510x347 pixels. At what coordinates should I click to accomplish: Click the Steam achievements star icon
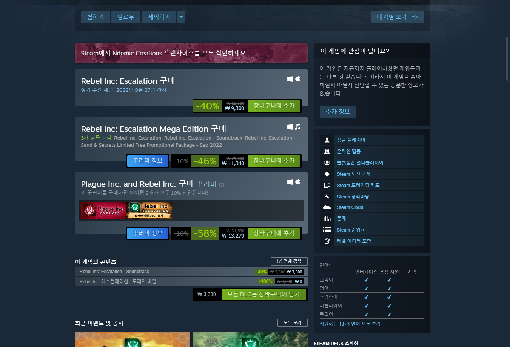(x=327, y=174)
